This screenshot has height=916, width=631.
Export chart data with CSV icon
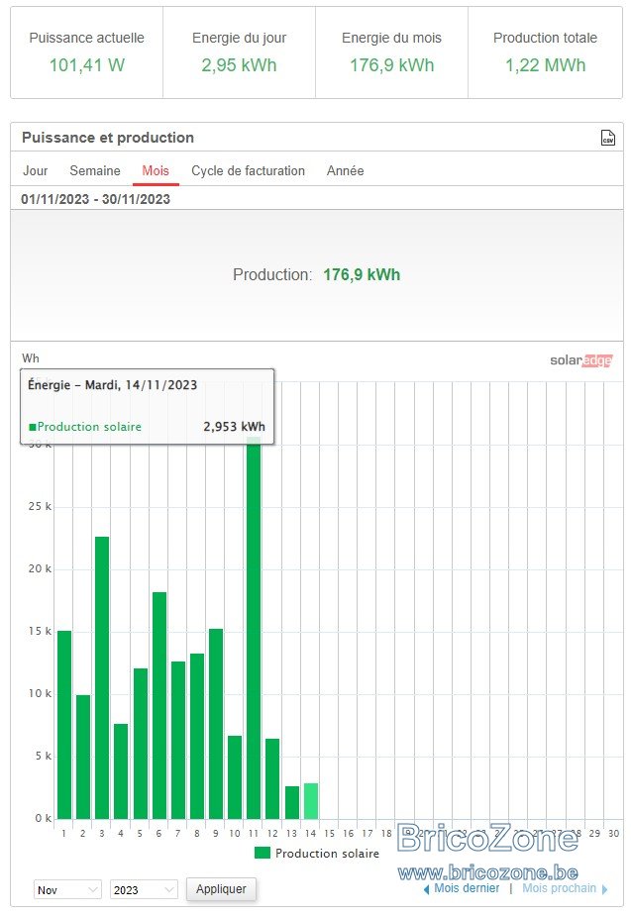tap(607, 138)
